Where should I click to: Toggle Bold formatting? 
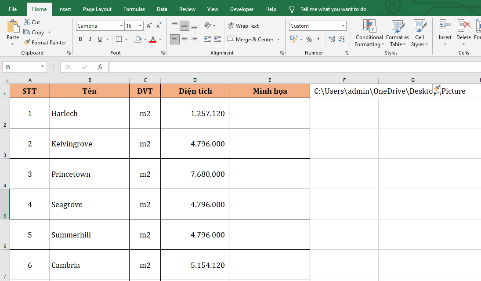80,39
